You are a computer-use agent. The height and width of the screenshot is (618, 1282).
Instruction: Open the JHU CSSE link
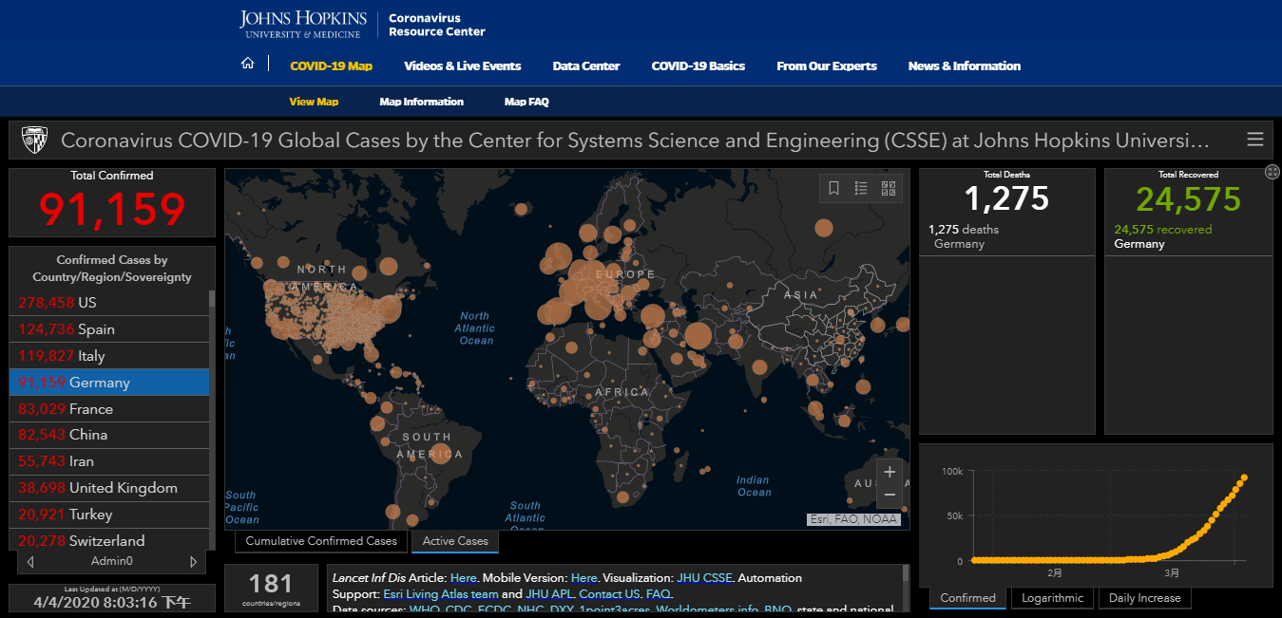704,577
